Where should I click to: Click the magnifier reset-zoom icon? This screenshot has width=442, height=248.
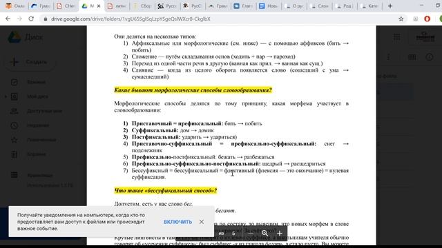[265, 234]
